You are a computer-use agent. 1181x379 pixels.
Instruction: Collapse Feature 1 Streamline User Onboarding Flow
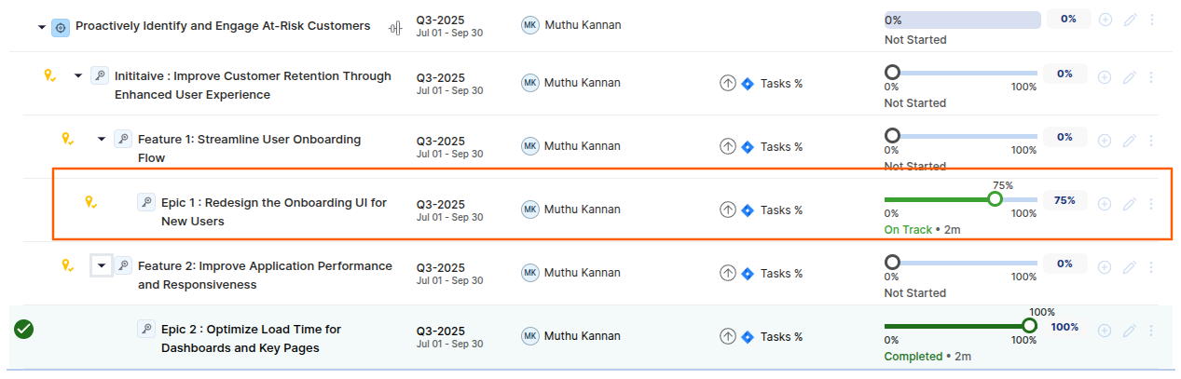[102, 139]
